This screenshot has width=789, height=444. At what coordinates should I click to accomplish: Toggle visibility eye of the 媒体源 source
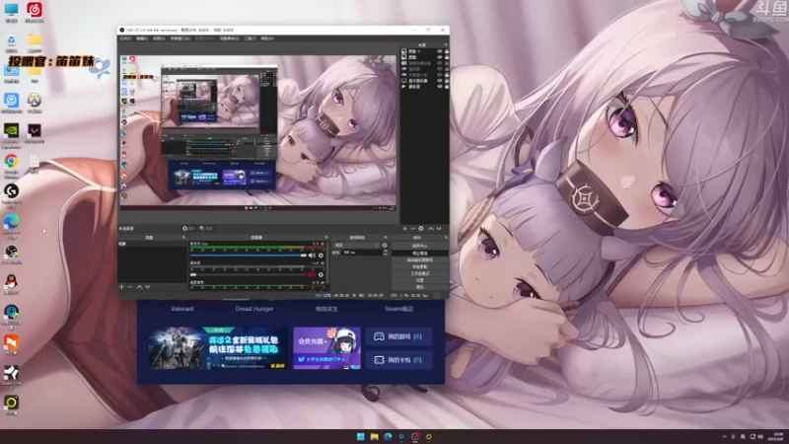pos(440,87)
